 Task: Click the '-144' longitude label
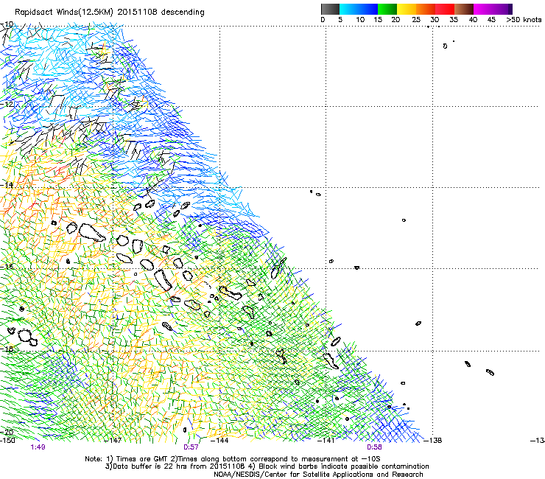(x=220, y=441)
